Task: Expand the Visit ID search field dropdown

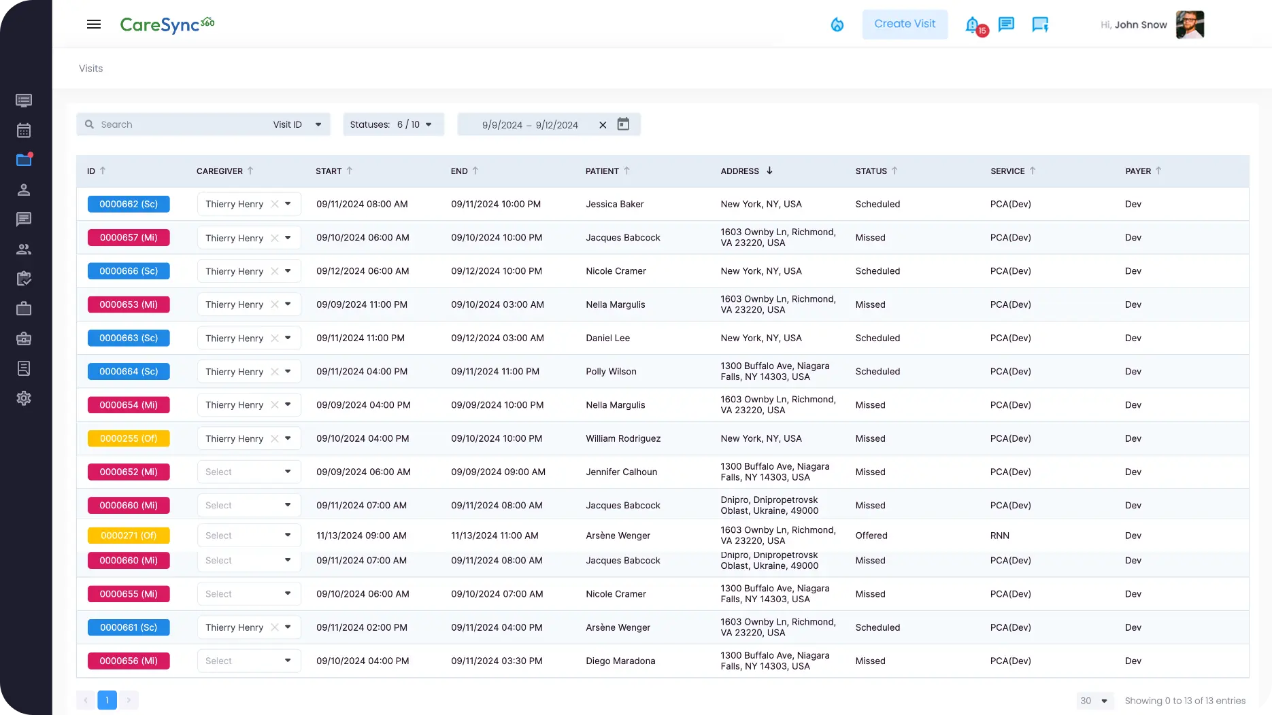Action: 318,124
